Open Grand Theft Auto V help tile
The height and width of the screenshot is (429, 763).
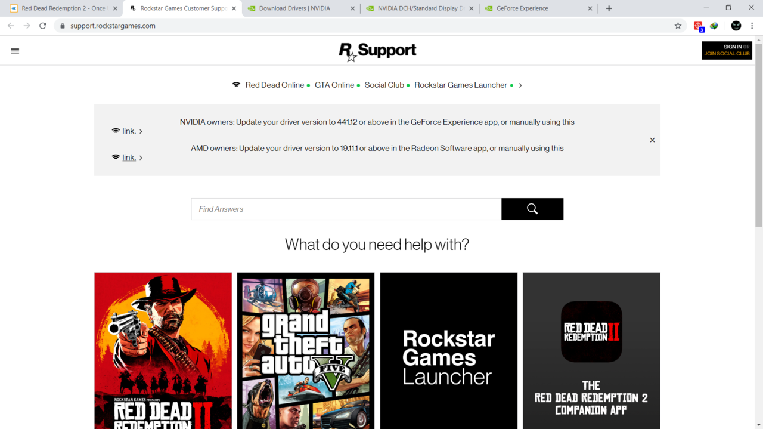(306, 351)
